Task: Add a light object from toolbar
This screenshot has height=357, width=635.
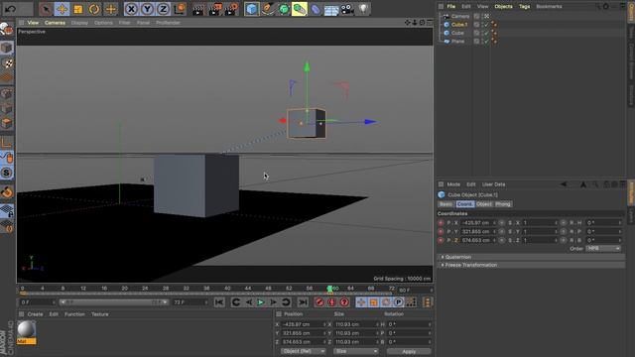Action: (363, 9)
